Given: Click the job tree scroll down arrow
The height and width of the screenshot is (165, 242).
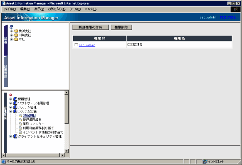Looking at the screenshot, I should pyautogui.click(x=67, y=151).
